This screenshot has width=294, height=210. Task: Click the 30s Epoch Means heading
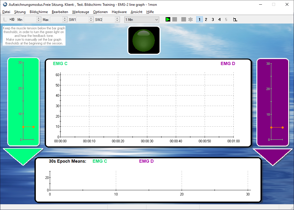tap(68, 161)
